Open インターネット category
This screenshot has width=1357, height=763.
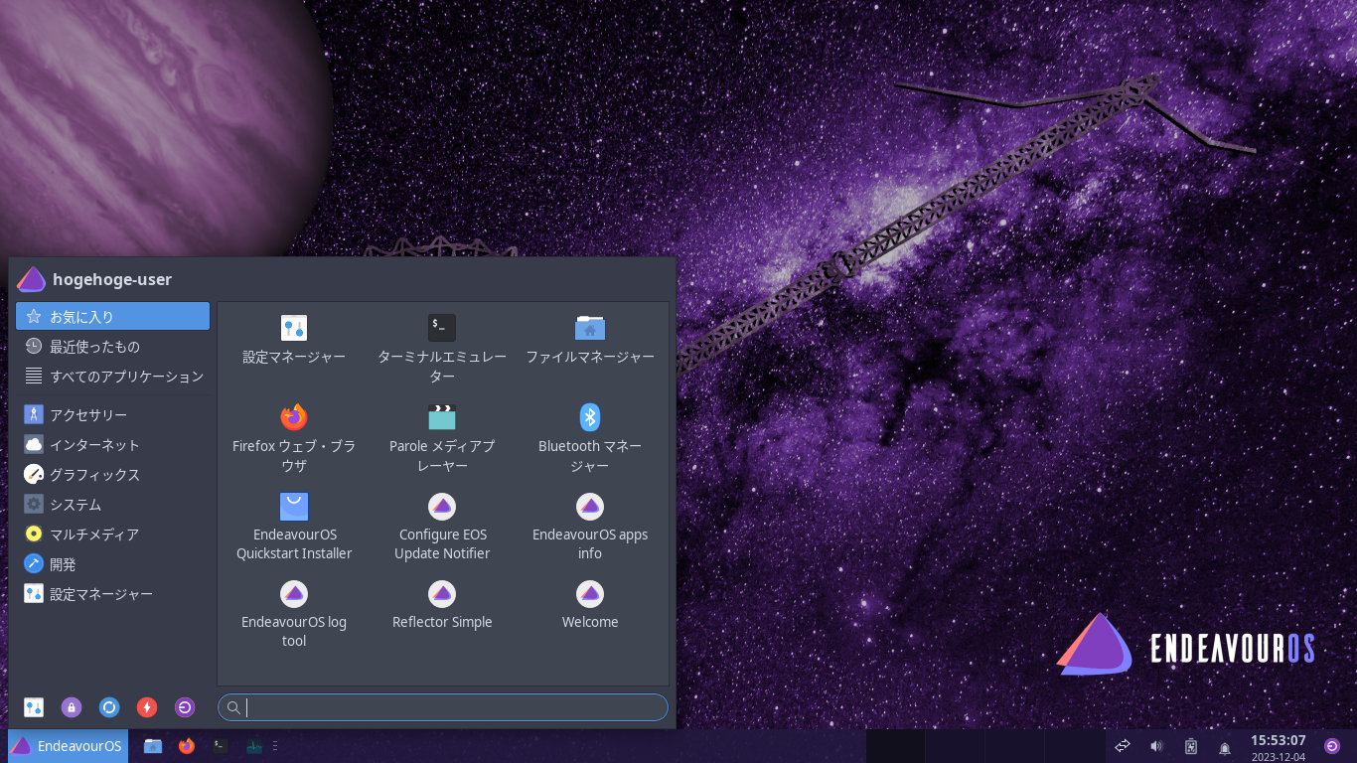click(x=112, y=444)
